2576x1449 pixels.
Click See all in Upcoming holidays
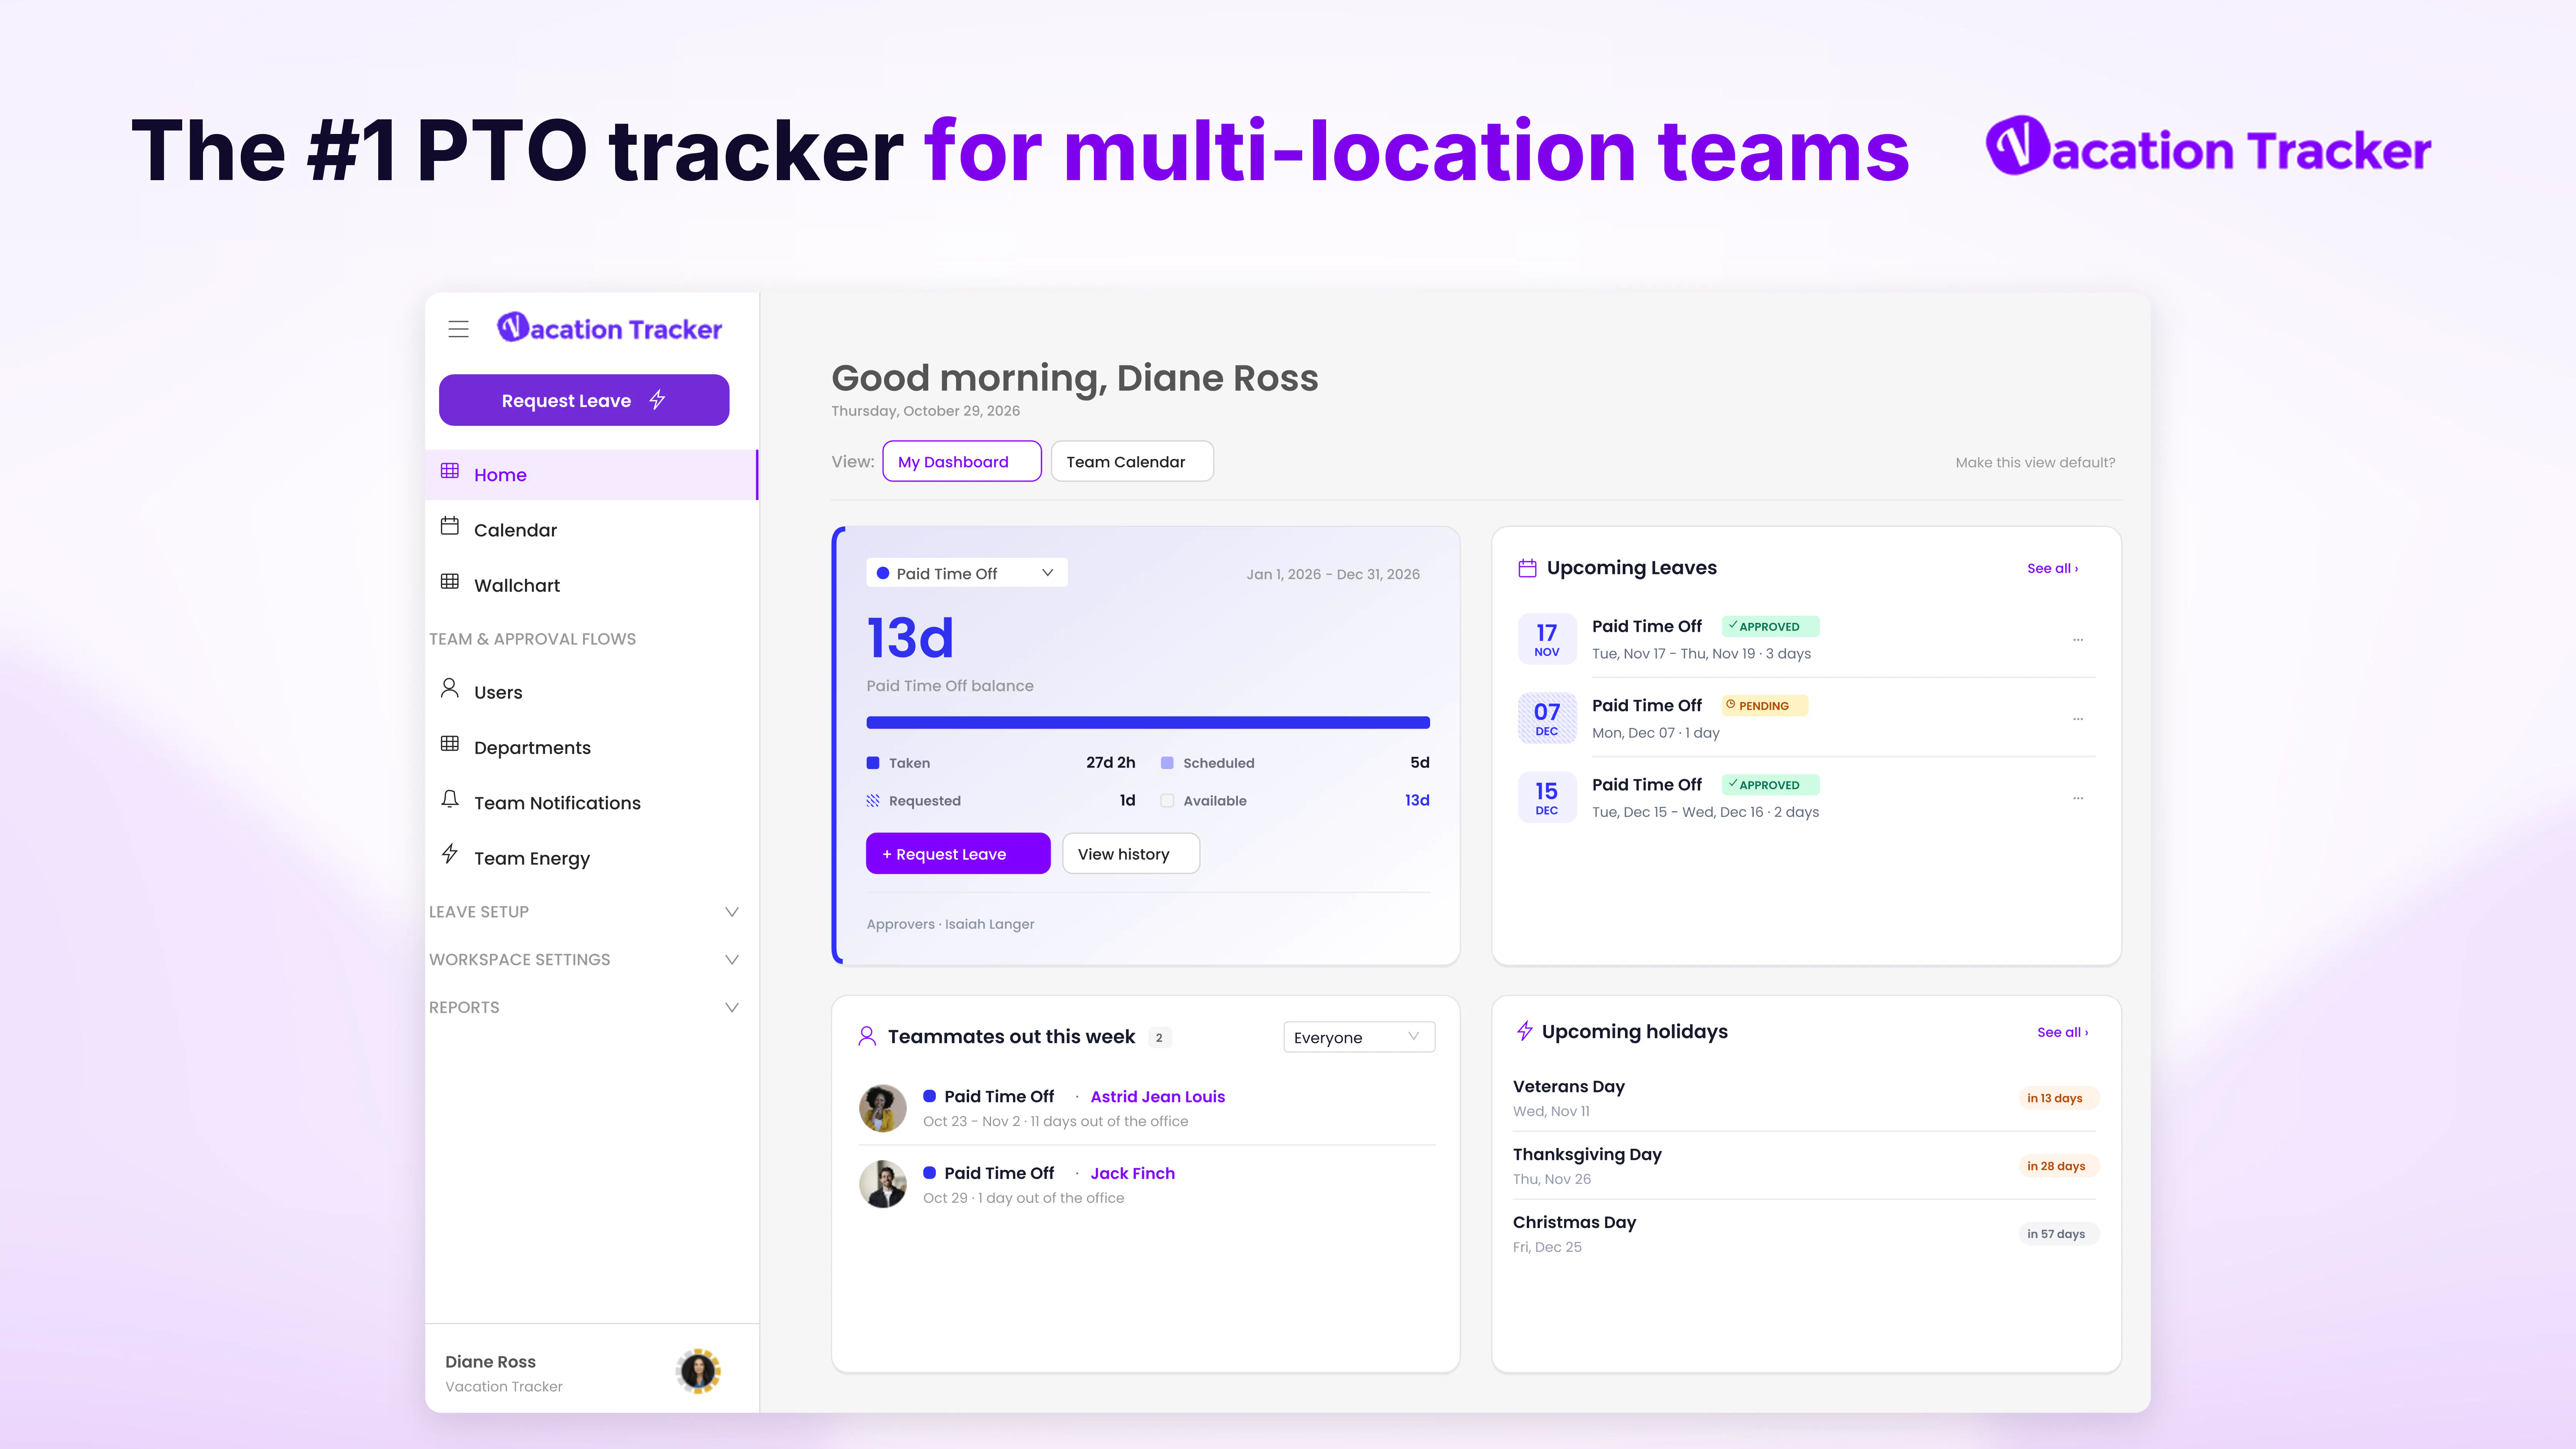[2062, 1032]
